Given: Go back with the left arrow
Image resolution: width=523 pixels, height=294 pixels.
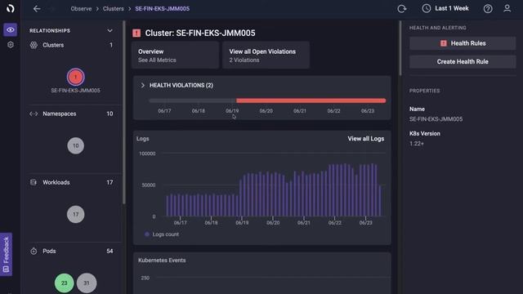Looking at the screenshot, I should (37, 9).
